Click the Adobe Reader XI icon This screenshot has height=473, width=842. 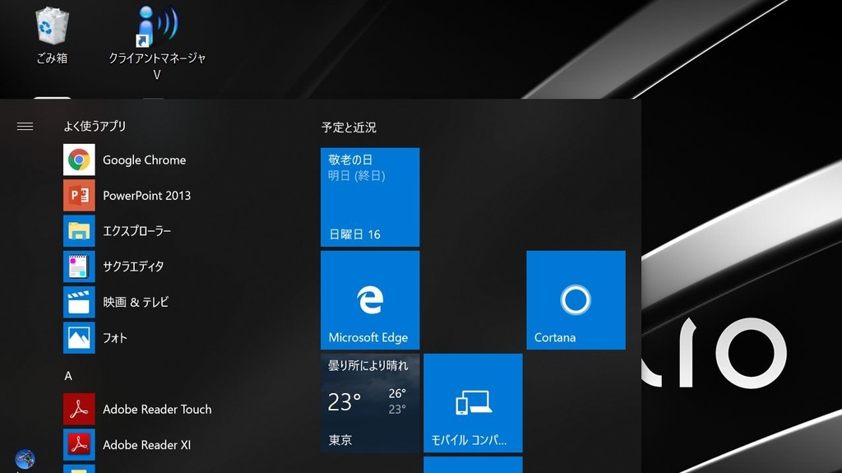point(79,444)
